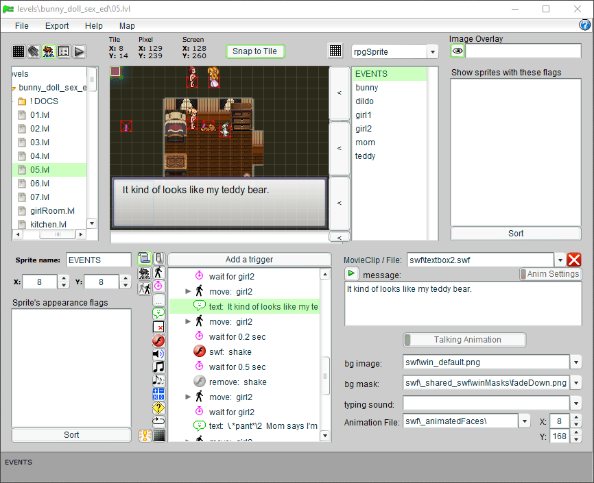Click the single music note trigger icon

[x=158, y=367]
